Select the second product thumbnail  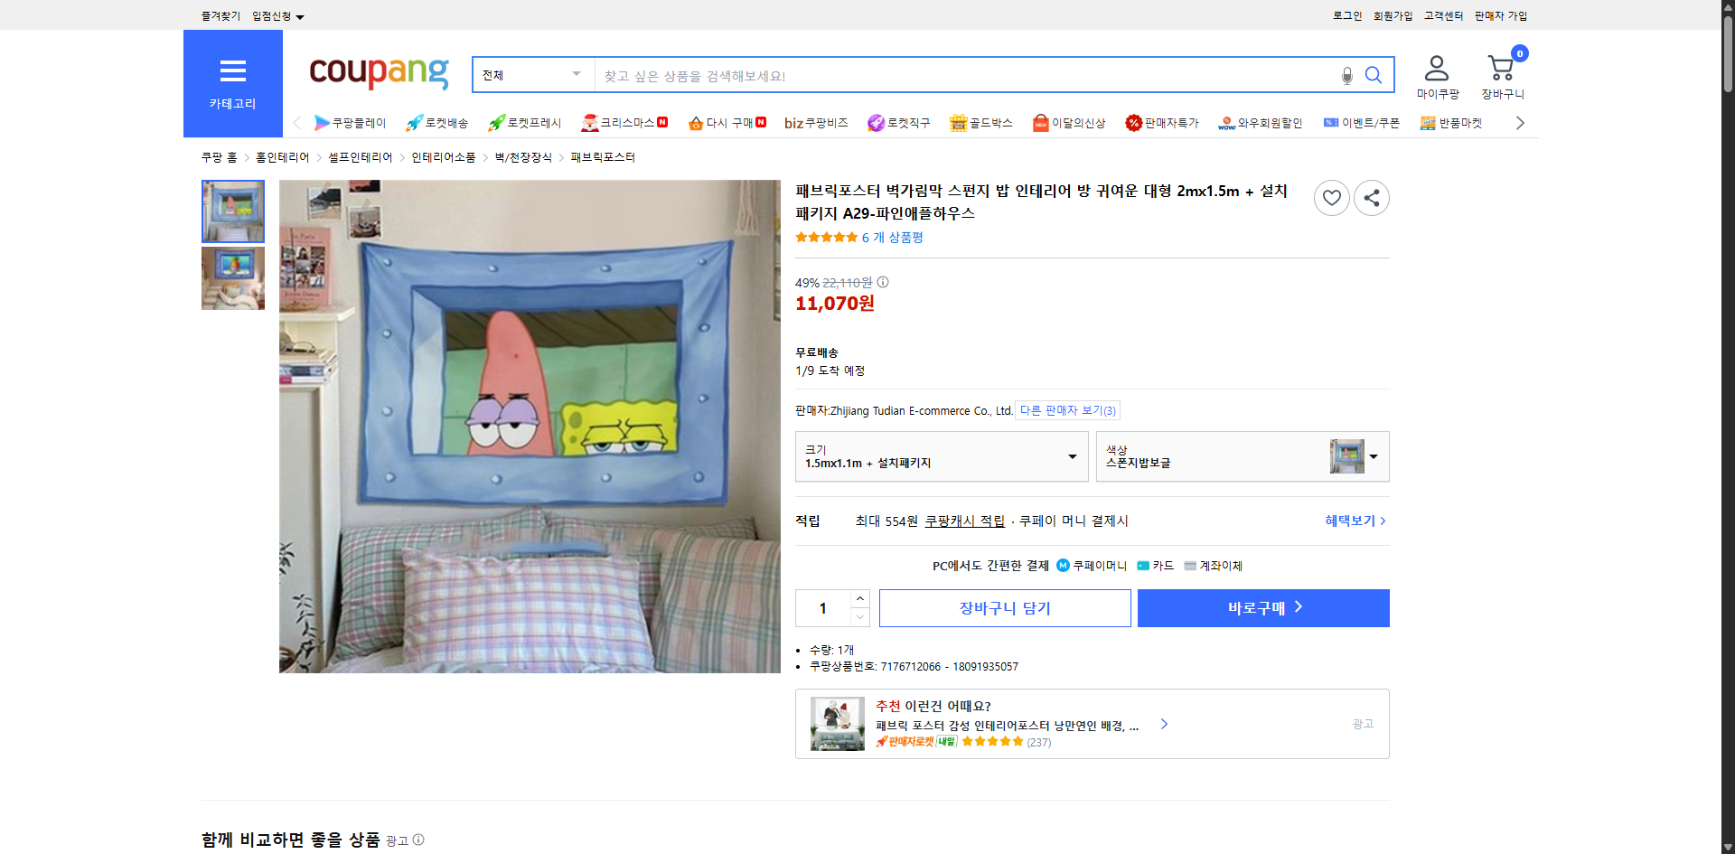tap(232, 278)
